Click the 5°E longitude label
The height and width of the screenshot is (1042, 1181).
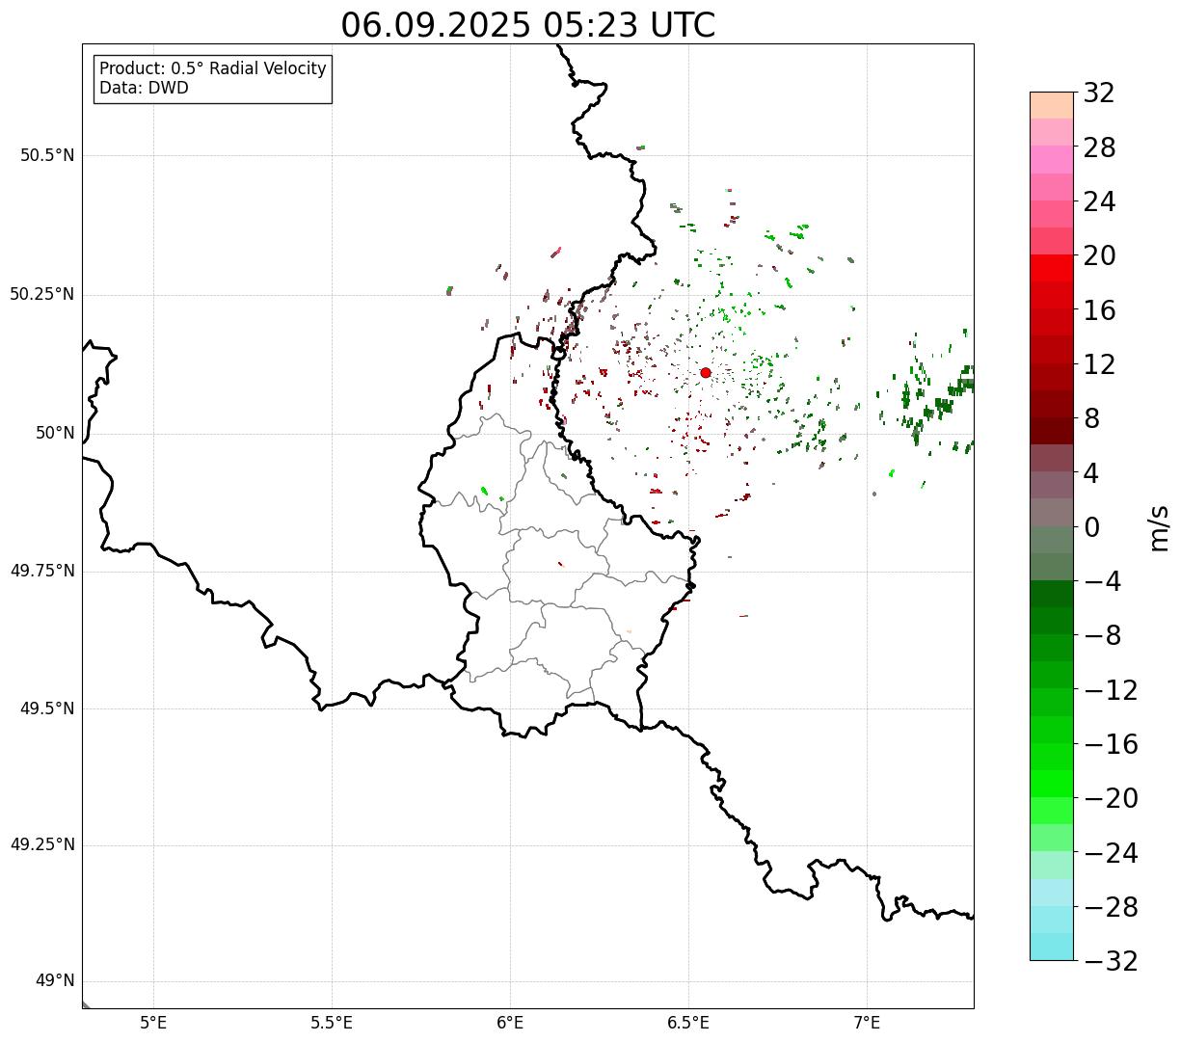pos(154,1023)
